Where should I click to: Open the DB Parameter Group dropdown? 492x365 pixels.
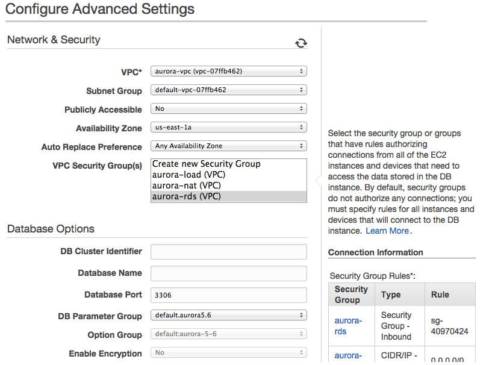(228, 316)
